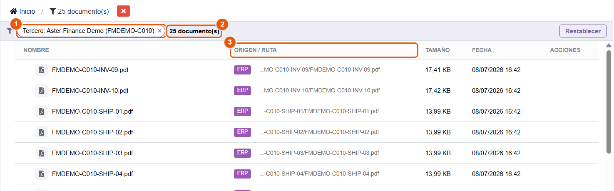Sort by NOMBRE column header
This screenshot has height=191, width=614.
(36, 50)
